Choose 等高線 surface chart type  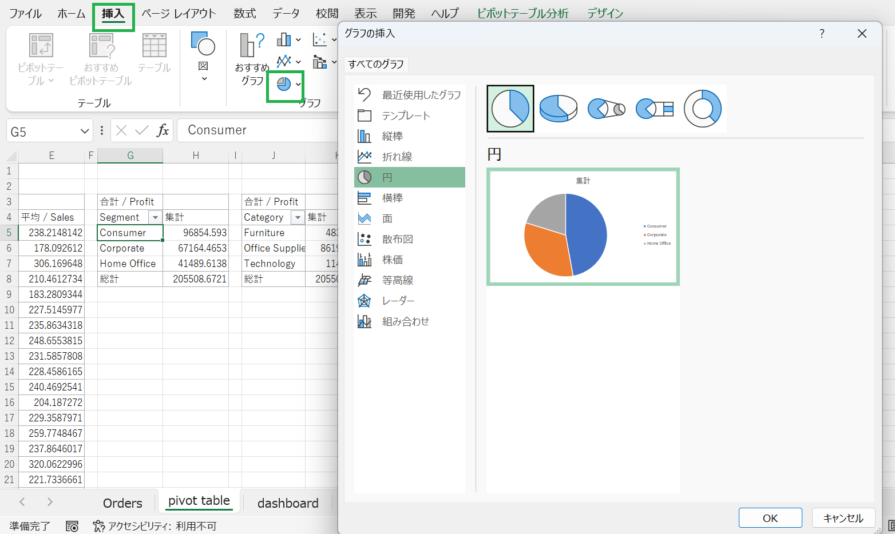pyautogui.click(x=410, y=280)
